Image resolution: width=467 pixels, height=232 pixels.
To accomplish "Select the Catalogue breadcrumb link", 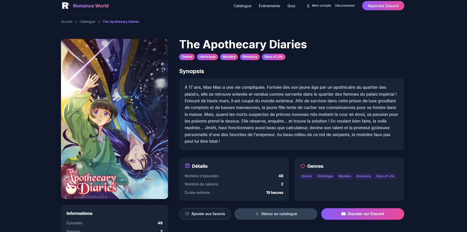I will pos(87,22).
